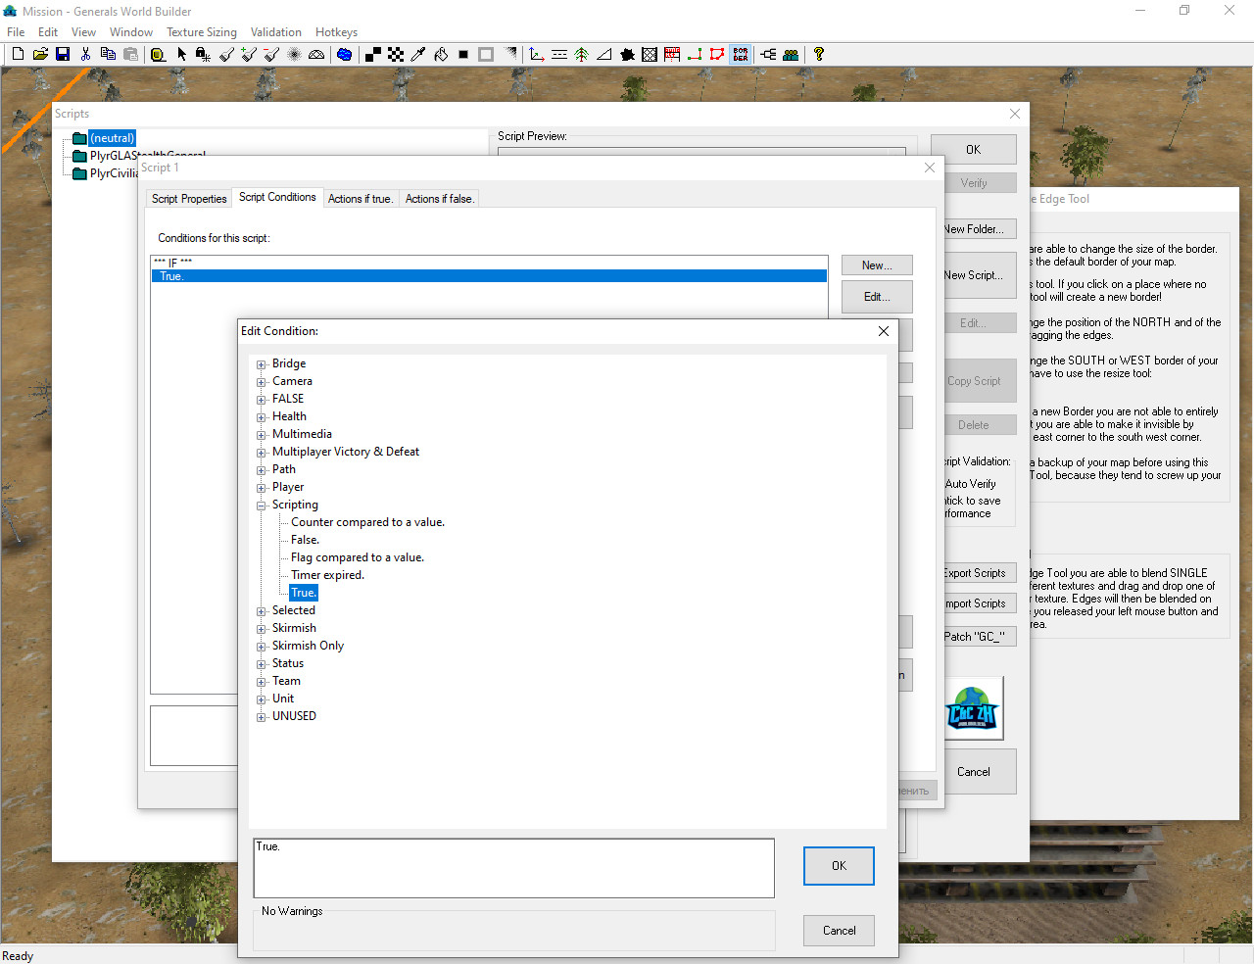Choose the flood fill bucket tool
This screenshot has height=964, width=1254.
(441, 55)
